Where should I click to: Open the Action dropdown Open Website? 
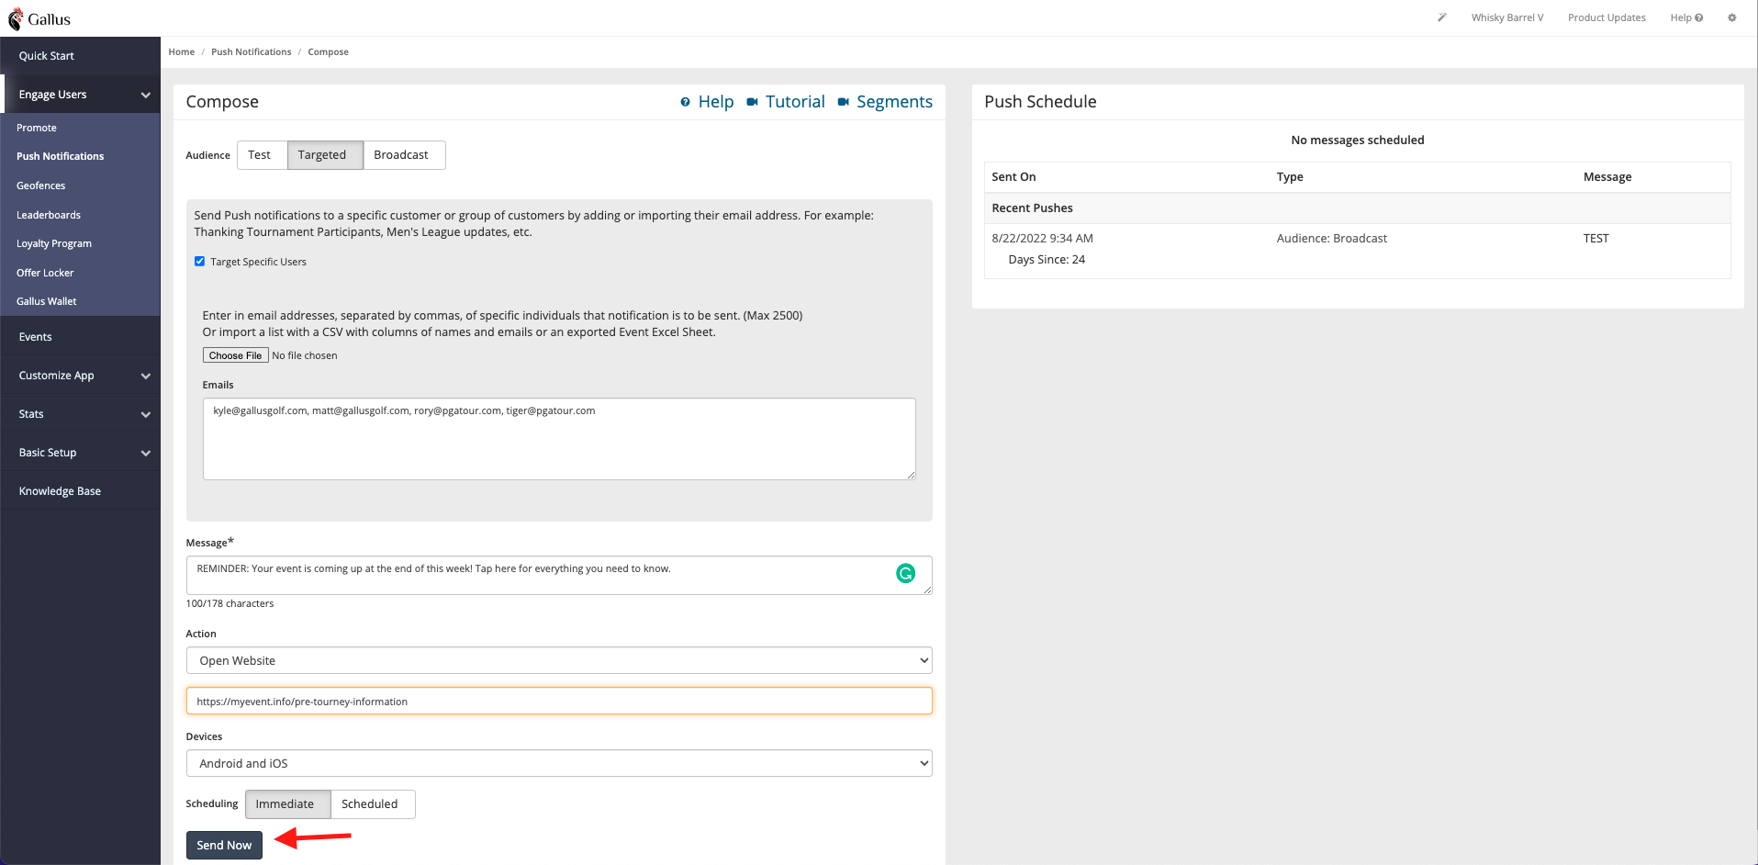click(559, 660)
